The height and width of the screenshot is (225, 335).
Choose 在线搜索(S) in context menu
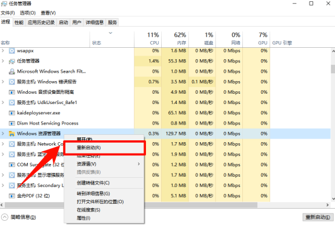[105, 210]
